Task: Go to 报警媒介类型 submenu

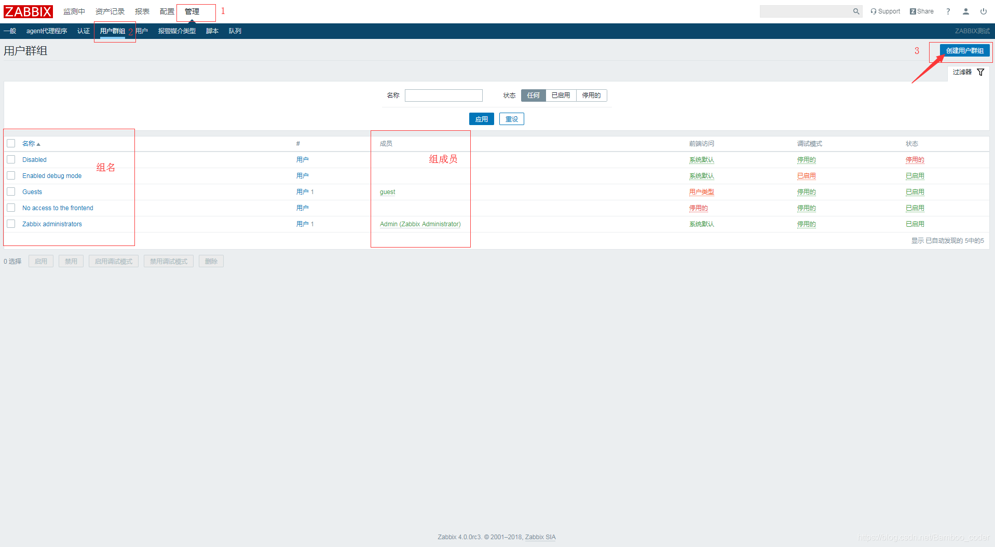Action: 177,31
